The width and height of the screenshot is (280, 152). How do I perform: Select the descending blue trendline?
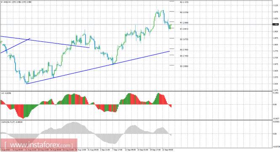pos(45,42)
